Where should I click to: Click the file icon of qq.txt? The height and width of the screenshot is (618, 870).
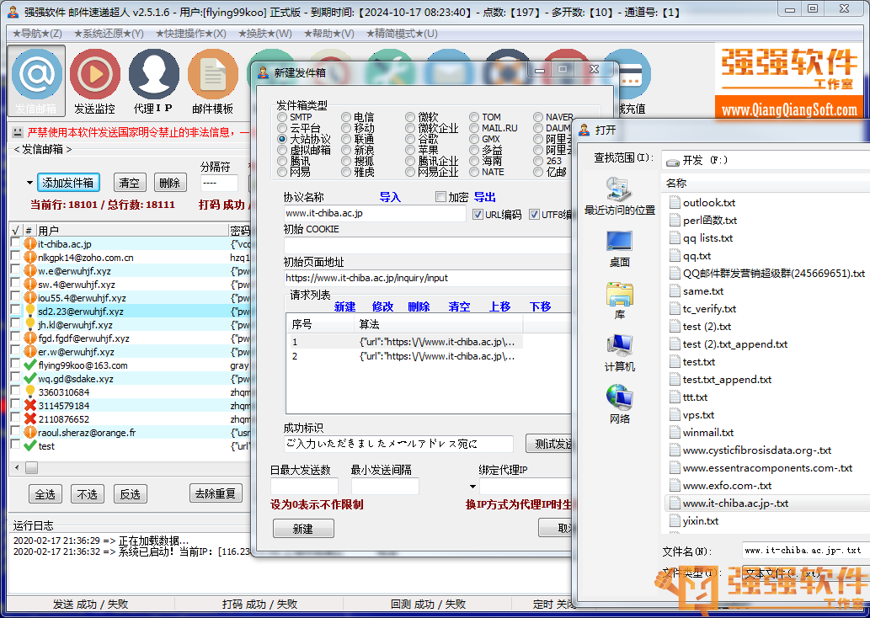click(674, 256)
